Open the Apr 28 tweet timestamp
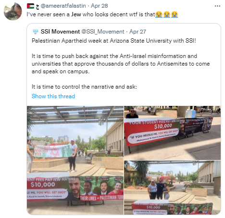 click(100, 6)
